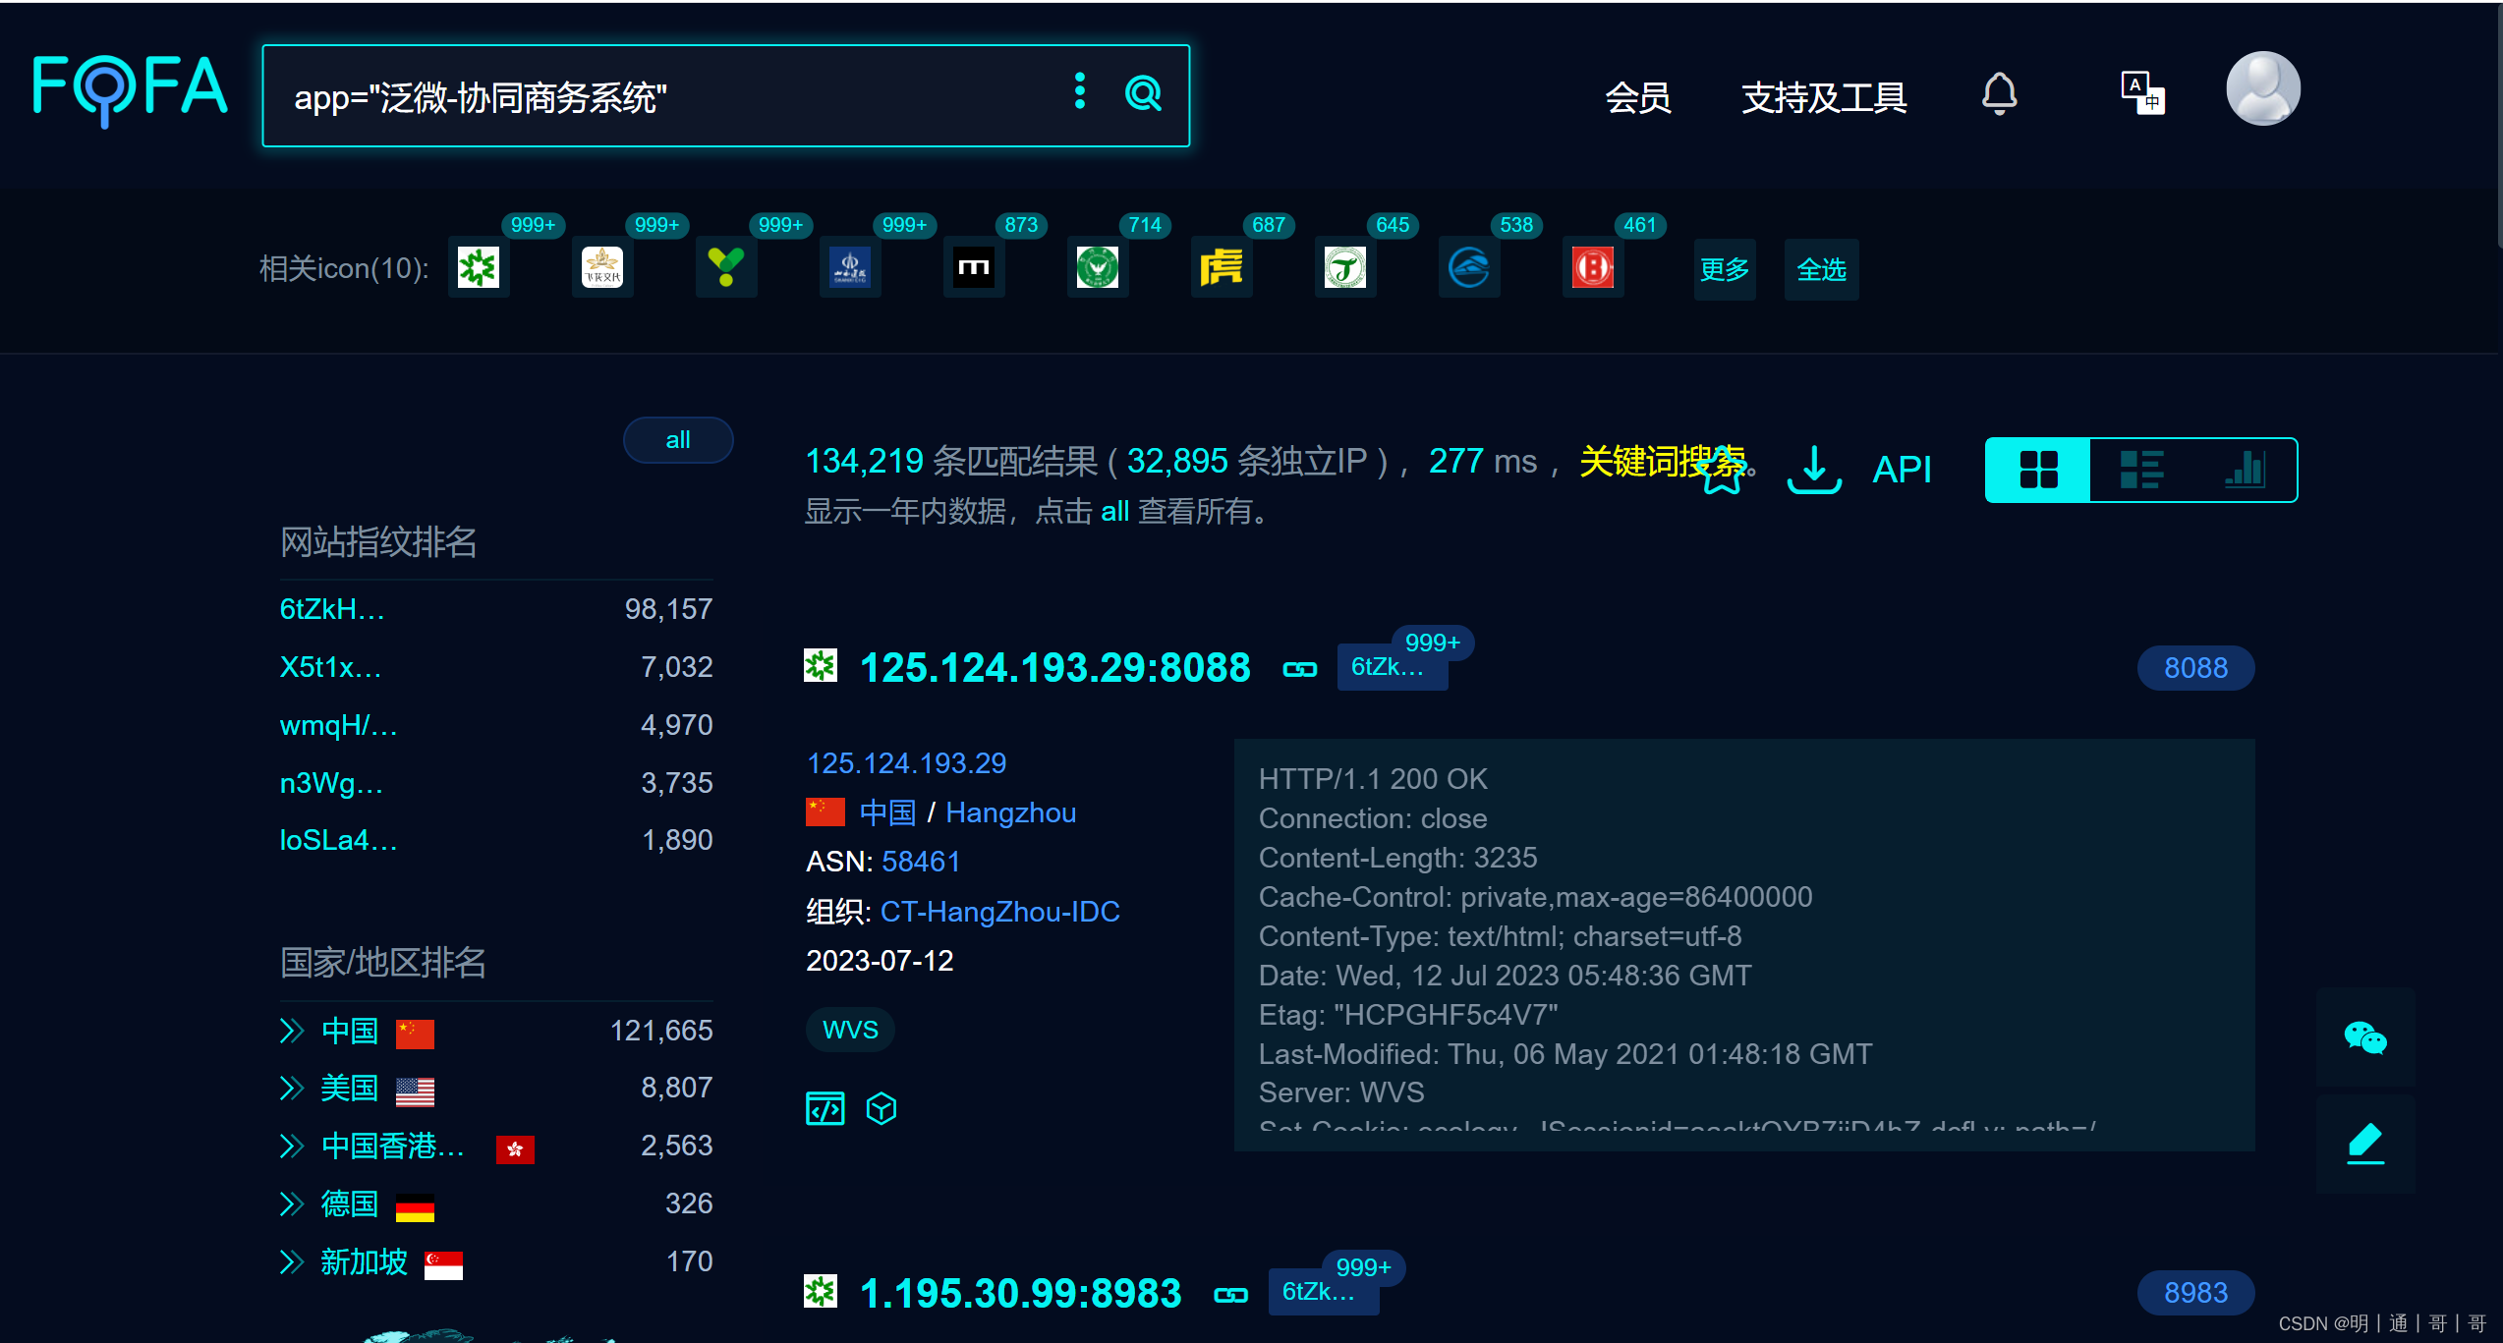Screen dimensions: 2503x1343
Task: Select the grid card view toggle
Action: [x=2038, y=470]
